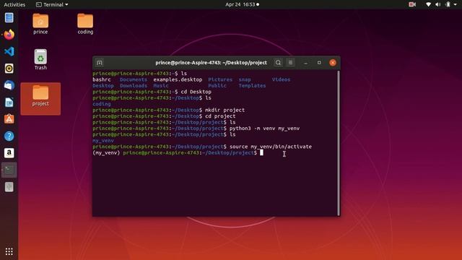Screen dimensions: 462x260
Task: Open the Terminal app menu in top bar
Action: coord(52,4)
